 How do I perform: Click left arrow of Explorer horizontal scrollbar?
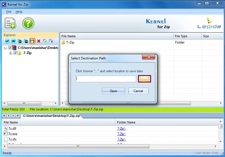pos(4,103)
